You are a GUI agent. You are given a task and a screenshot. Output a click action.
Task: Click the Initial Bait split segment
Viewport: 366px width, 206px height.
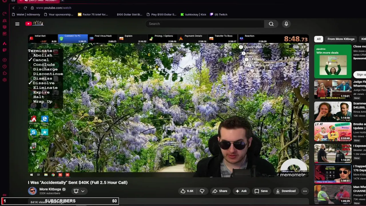(x=43, y=39)
